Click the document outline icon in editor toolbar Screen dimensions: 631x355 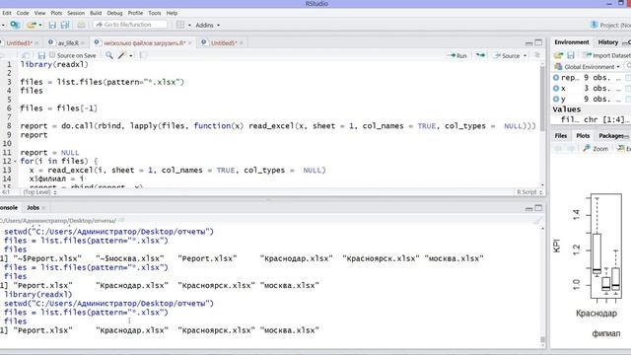coord(537,55)
